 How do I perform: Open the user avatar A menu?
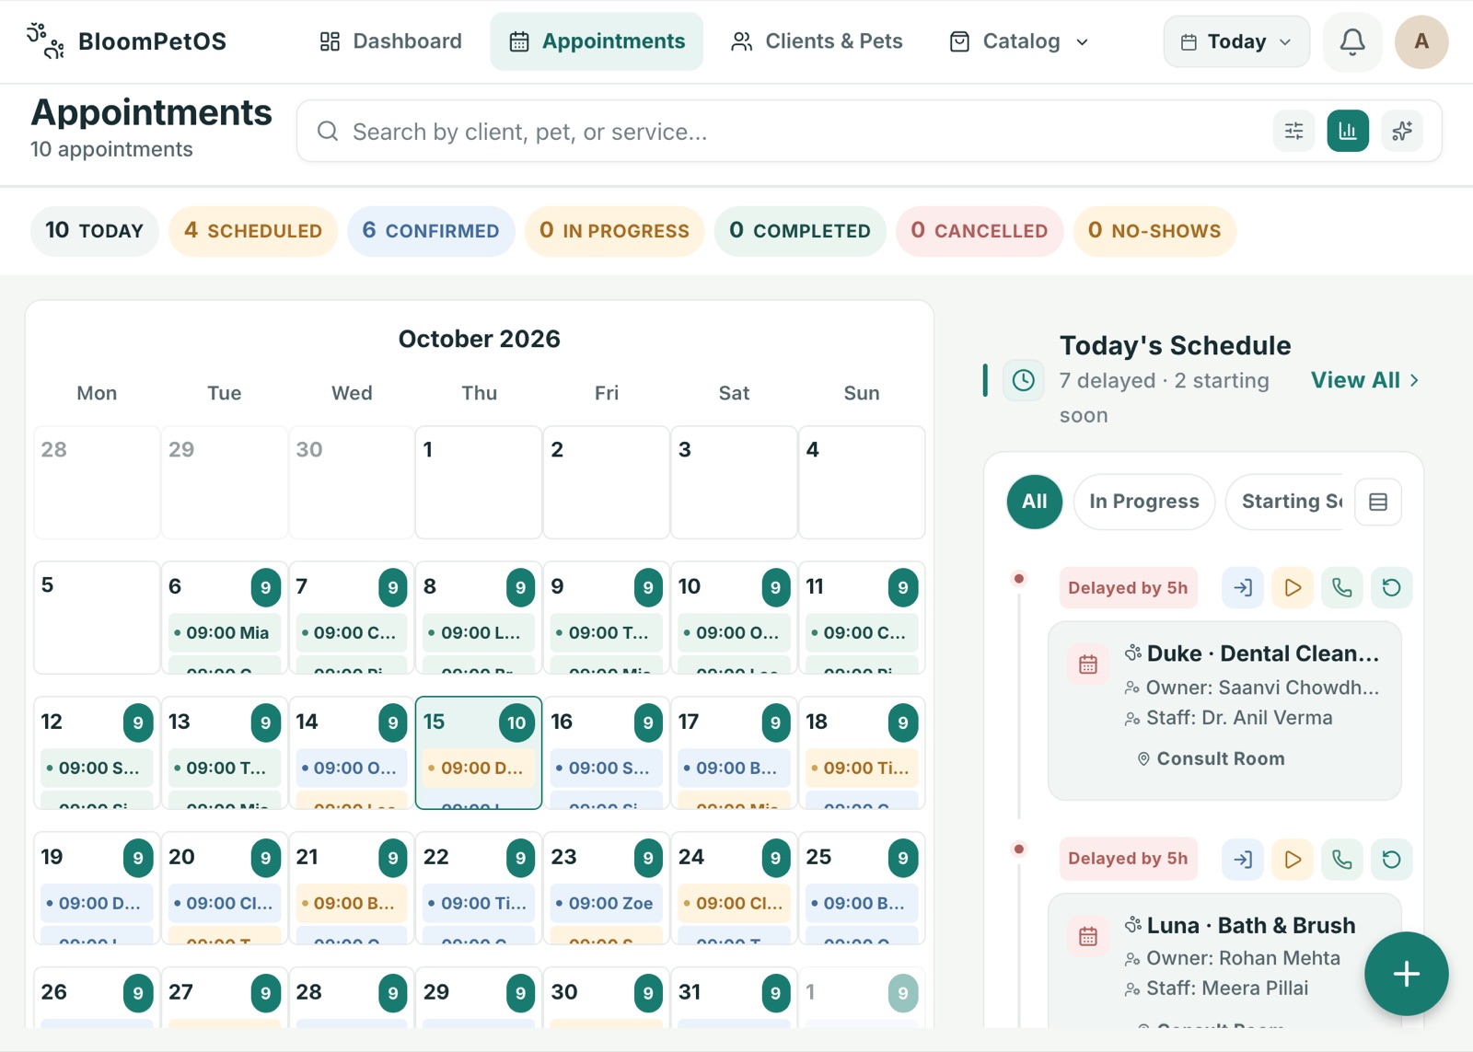point(1421,41)
